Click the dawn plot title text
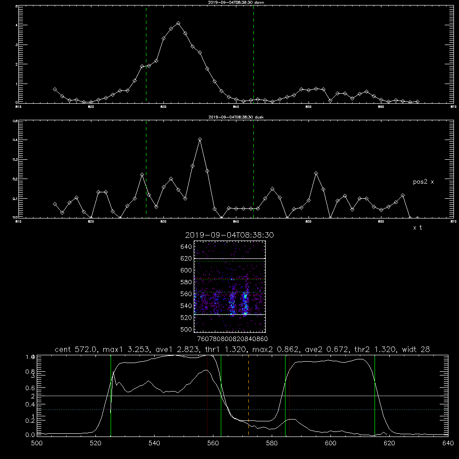Image resolution: width=459 pixels, height=459 pixels. [x=236, y=2]
